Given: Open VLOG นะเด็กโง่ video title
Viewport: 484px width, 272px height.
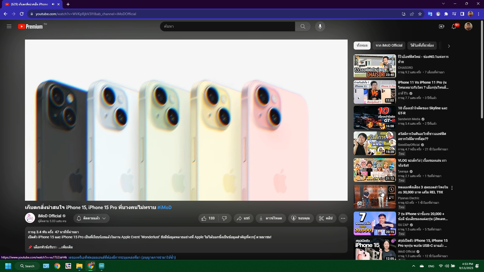Looking at the screenshot, I should pyautogui.click(x=422, y=163).
